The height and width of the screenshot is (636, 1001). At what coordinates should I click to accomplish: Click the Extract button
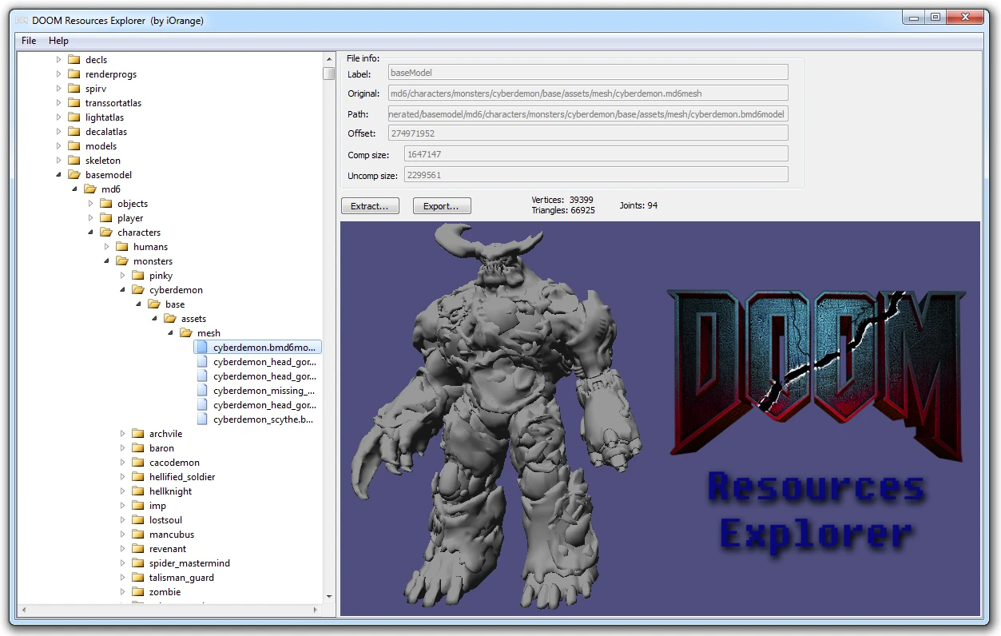pyautogui.click(x=369, y=205)
